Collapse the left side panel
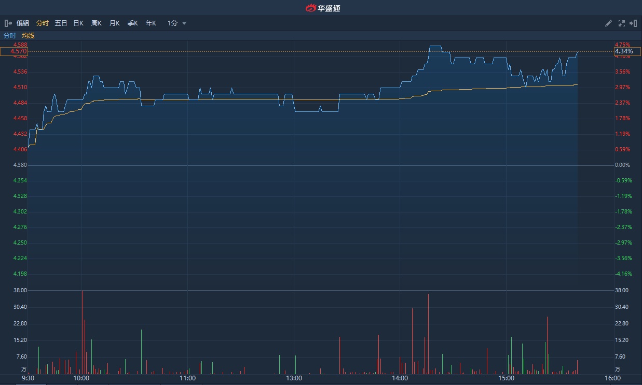This screenshot has width=642, height=385. click(x=8, y=23)
